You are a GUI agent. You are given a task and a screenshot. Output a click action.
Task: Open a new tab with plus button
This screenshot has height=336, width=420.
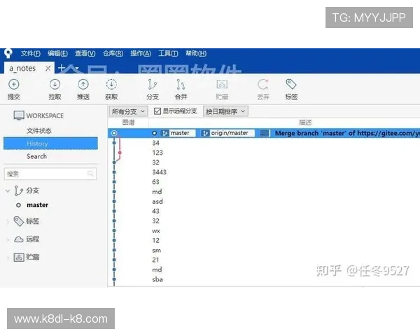(x=62, y=68)
